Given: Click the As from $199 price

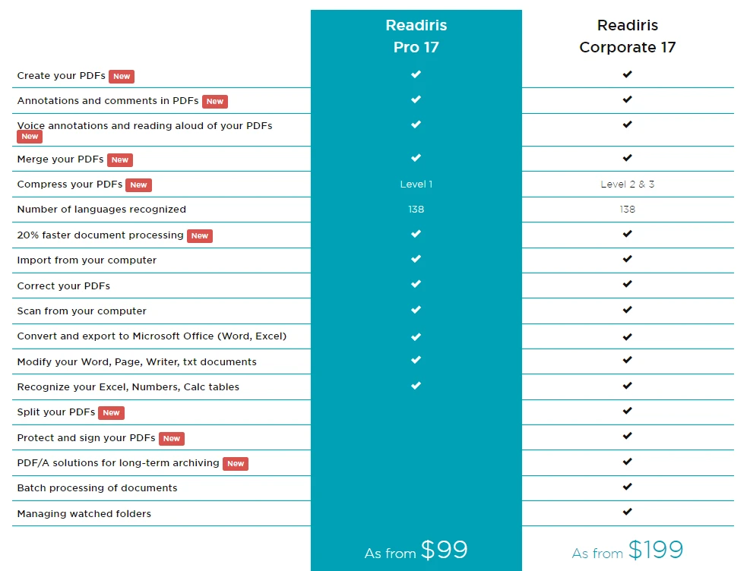Looking at the screenshot, I should point(627,550).
